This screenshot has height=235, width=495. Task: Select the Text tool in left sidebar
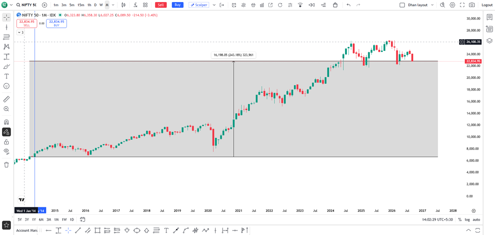(x=6, y=76)
